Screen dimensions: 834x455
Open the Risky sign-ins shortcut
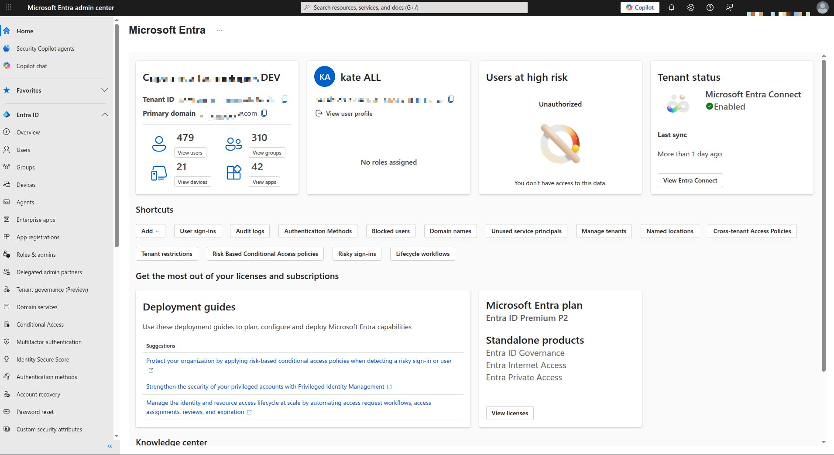click(357, 254)
